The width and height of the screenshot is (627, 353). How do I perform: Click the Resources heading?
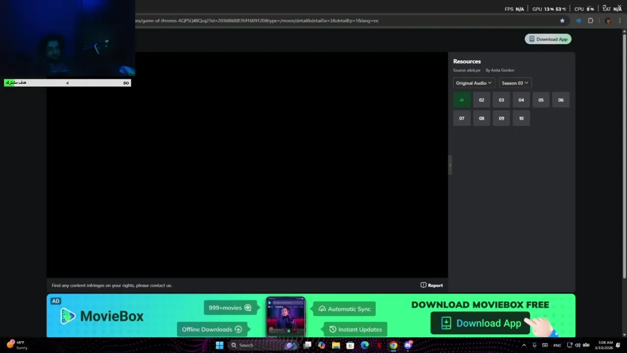(x=467, y=61)
